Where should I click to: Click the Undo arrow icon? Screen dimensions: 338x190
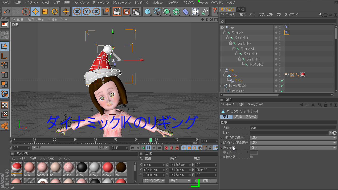point(6,11)
